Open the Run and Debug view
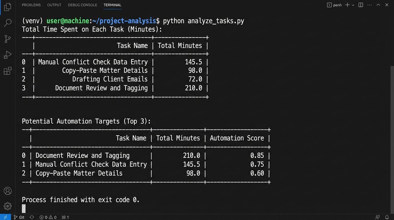This screenshot has width=394, height=220. coord(7,55)
